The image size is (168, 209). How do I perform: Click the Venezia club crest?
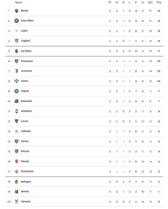pos(16,201)
